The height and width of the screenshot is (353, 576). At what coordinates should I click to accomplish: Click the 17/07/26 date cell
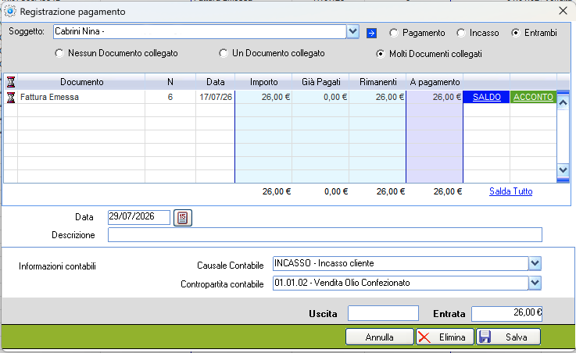(215, 98)
